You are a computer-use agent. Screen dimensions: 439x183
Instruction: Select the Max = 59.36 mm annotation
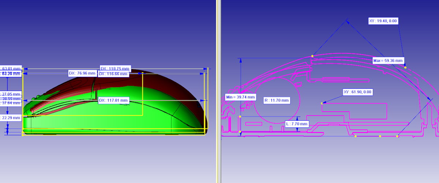click(x=388, y=60)
